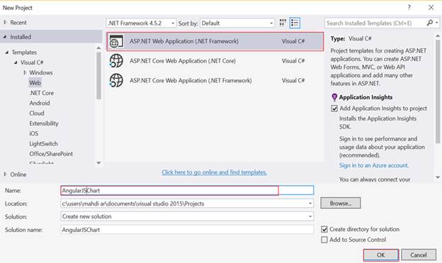Uncheck Create directory for solution
The height and width of the screenshot is (263, 442).
(x=324, y=230)
